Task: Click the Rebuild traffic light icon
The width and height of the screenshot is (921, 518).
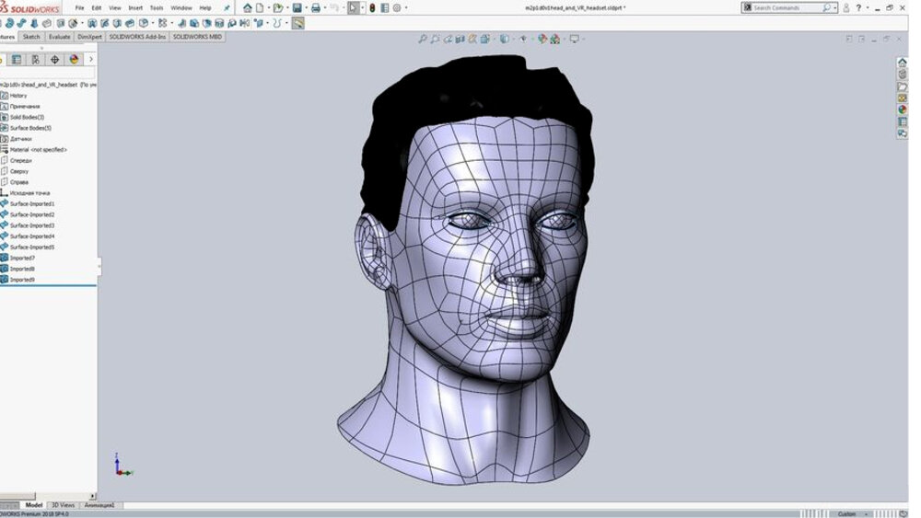Action: pos(372,7)
